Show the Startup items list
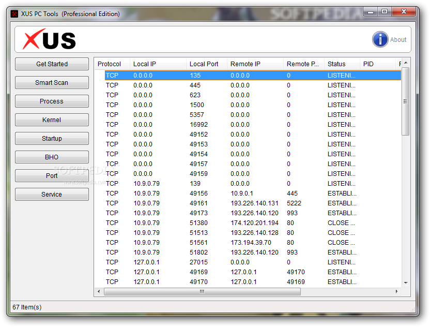Image resolution: width=430 pixels, height=327 pixels. [x=52, y=138]
